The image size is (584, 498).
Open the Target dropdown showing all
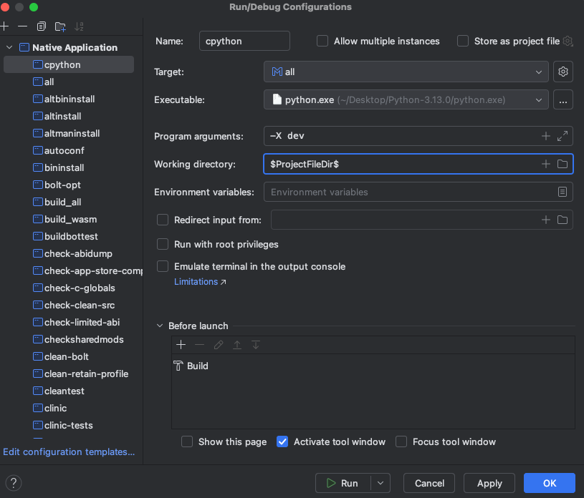click(x=406, y=72)
